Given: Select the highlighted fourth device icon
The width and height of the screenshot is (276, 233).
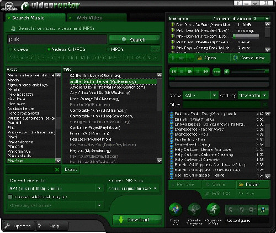Looking at the screenshot, I should 263,210.
